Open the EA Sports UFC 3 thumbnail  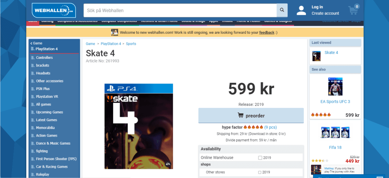pyautogui.click(x=335, y=87)
